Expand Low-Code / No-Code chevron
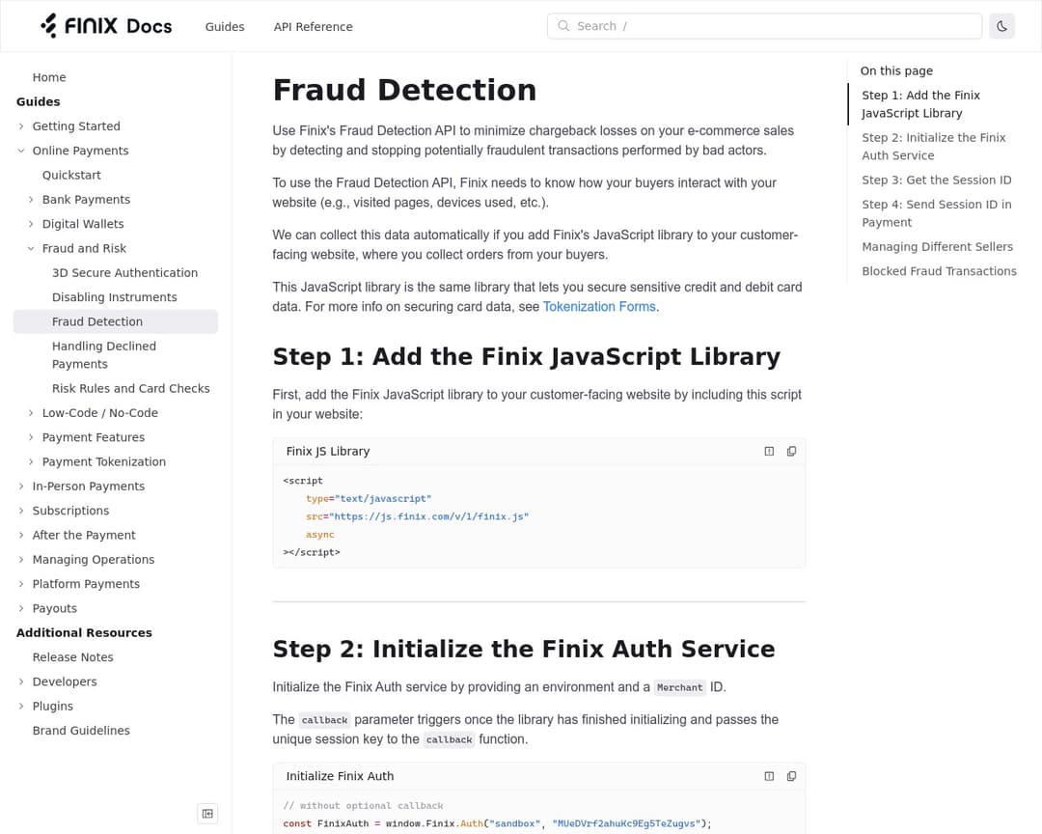This screenshot has width=1042, height=834. tap(31, 413)
